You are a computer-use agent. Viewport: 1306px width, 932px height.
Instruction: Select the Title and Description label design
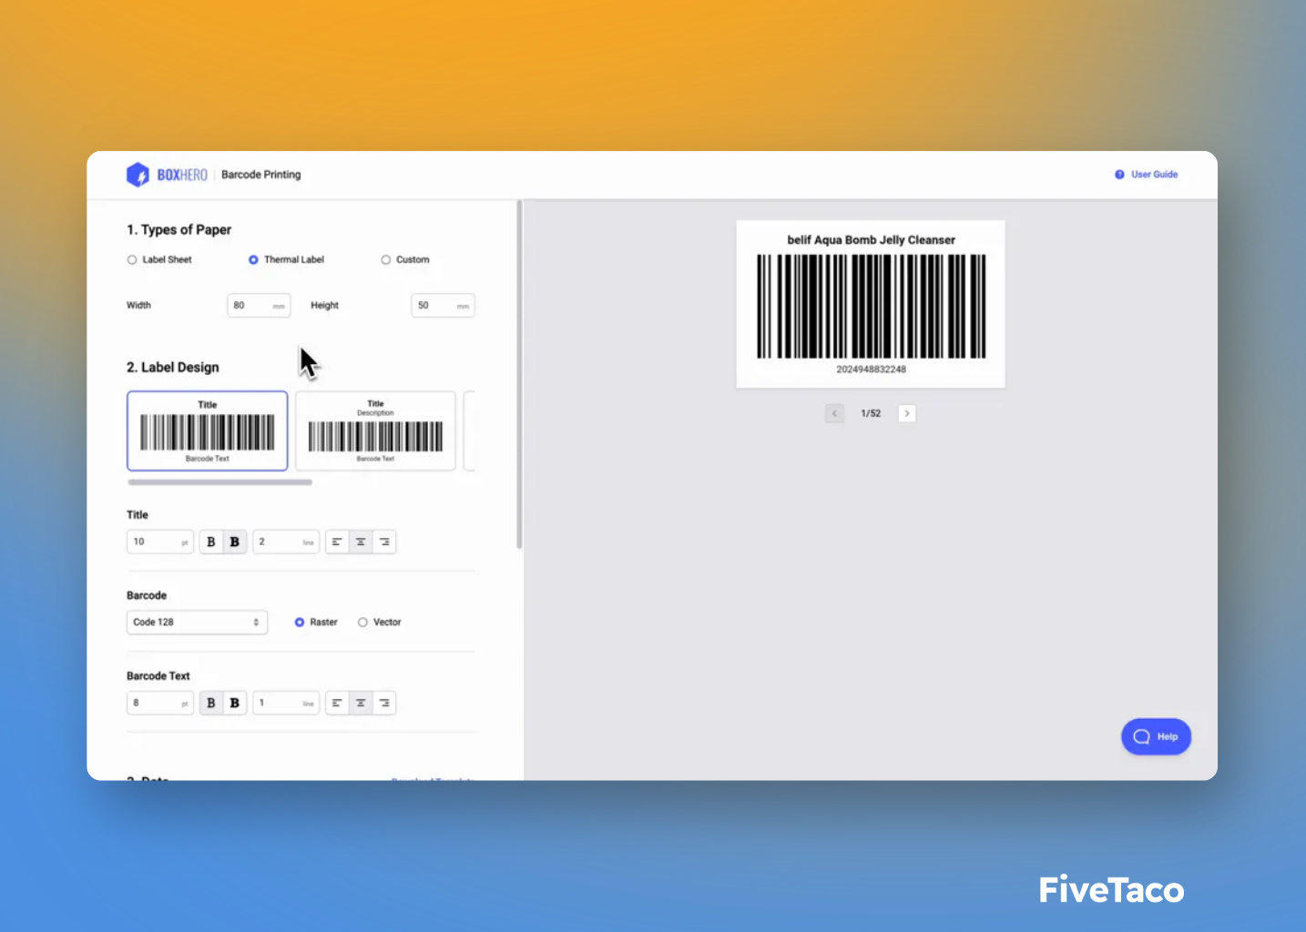375,431
